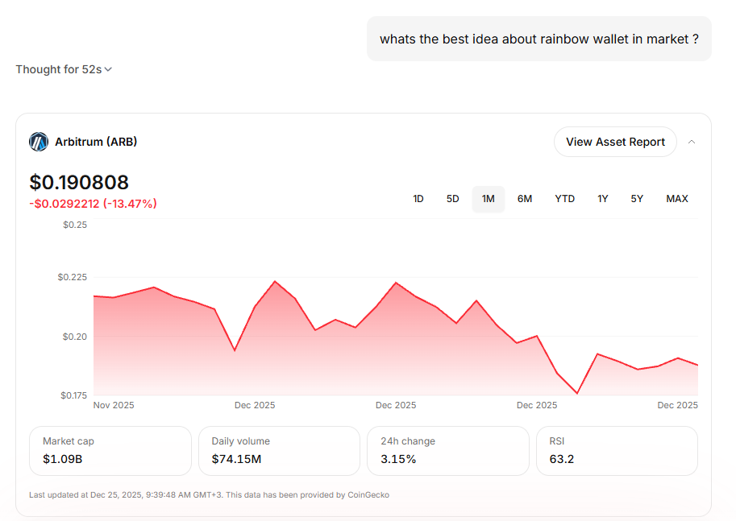Select the 5D time range
This screenshot has height=521, width=736.
[x=452, y=199]
